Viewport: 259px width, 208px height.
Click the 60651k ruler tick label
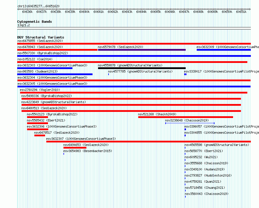tap(241, 12)
